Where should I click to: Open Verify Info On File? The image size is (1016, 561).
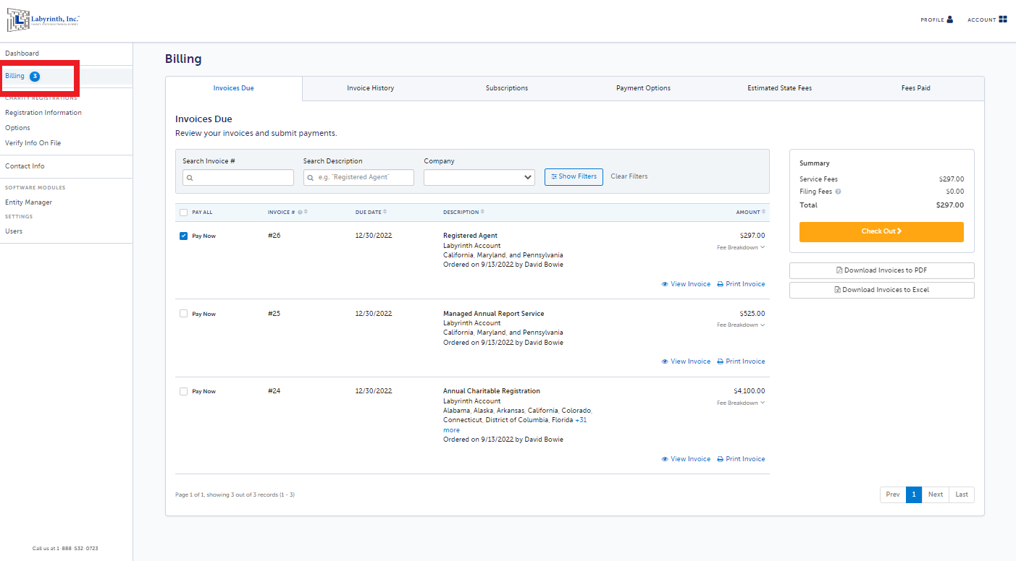(x=33, y=143)
